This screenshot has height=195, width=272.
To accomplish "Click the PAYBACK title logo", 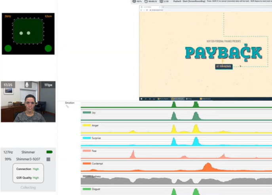I will 224,53.
